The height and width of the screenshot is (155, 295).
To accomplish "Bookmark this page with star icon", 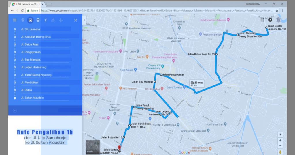I will pos(277,11).
